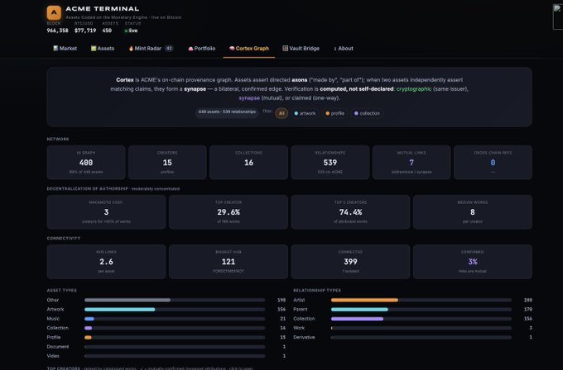This screenshot has height=370, width=563.
Task: Click the Mutual Links 7 card
Action: [411, 162]
